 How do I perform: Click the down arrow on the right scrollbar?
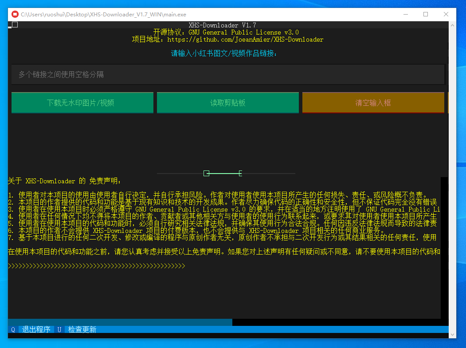coord(453,335)
